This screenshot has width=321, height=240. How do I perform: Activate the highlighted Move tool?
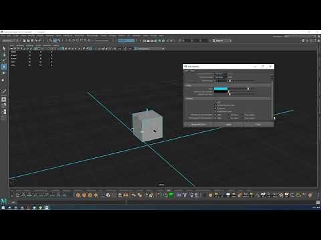pos(4,67)
